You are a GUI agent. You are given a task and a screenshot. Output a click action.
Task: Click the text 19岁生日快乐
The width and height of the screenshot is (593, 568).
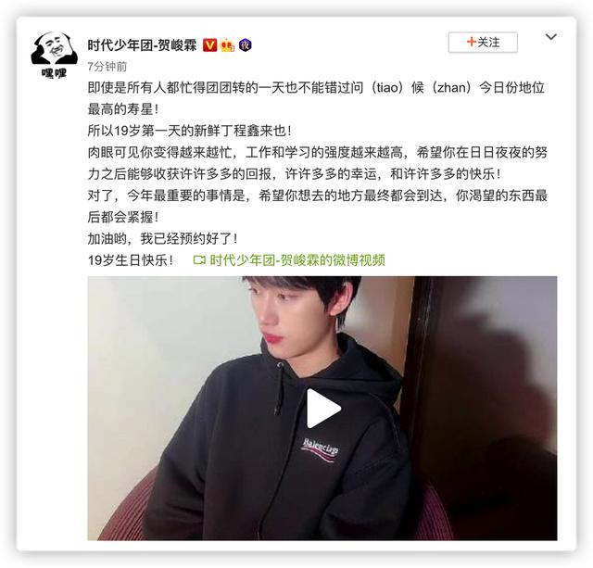pos(131,260)
